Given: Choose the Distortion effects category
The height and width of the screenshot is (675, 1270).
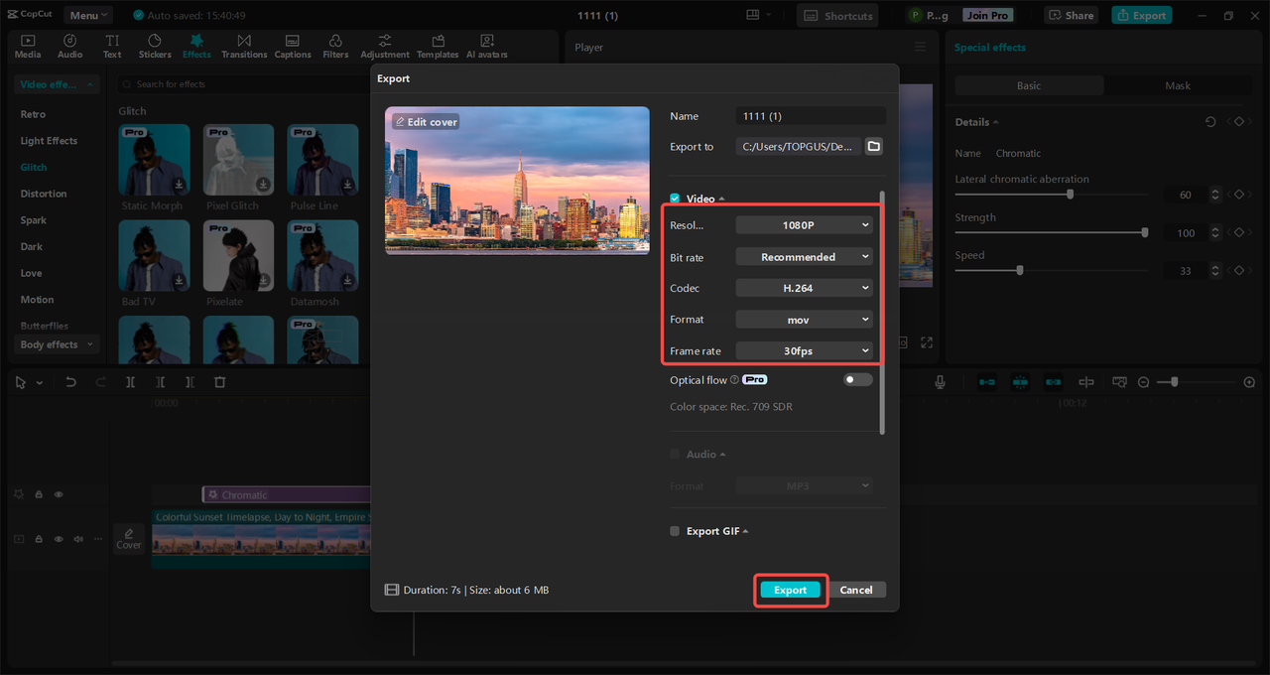Looking at the screenshot, I should [x=44, y=194].
